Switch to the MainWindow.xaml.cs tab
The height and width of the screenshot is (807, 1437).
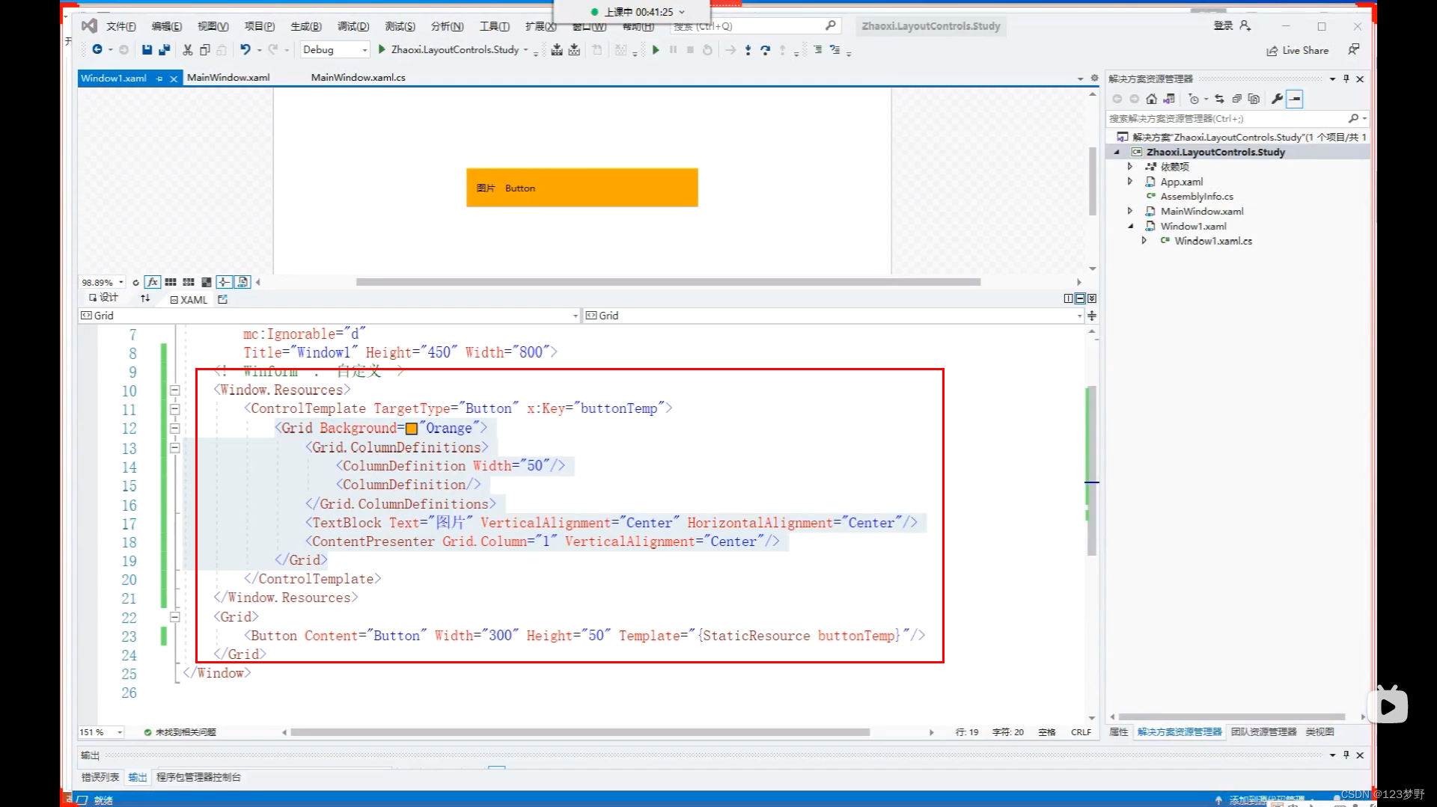pyautogui.click(x=358, y=78)
